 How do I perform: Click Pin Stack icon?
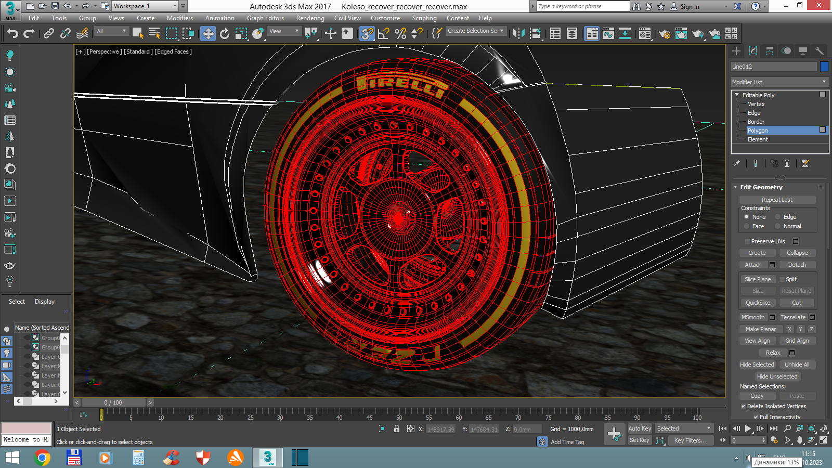click(x=737, y=163)
